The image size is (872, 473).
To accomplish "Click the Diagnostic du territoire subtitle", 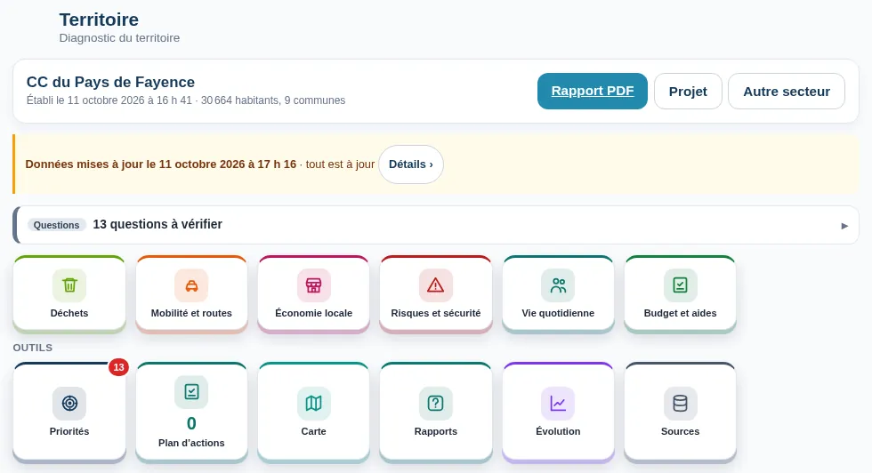I will (x=119, y=38).
